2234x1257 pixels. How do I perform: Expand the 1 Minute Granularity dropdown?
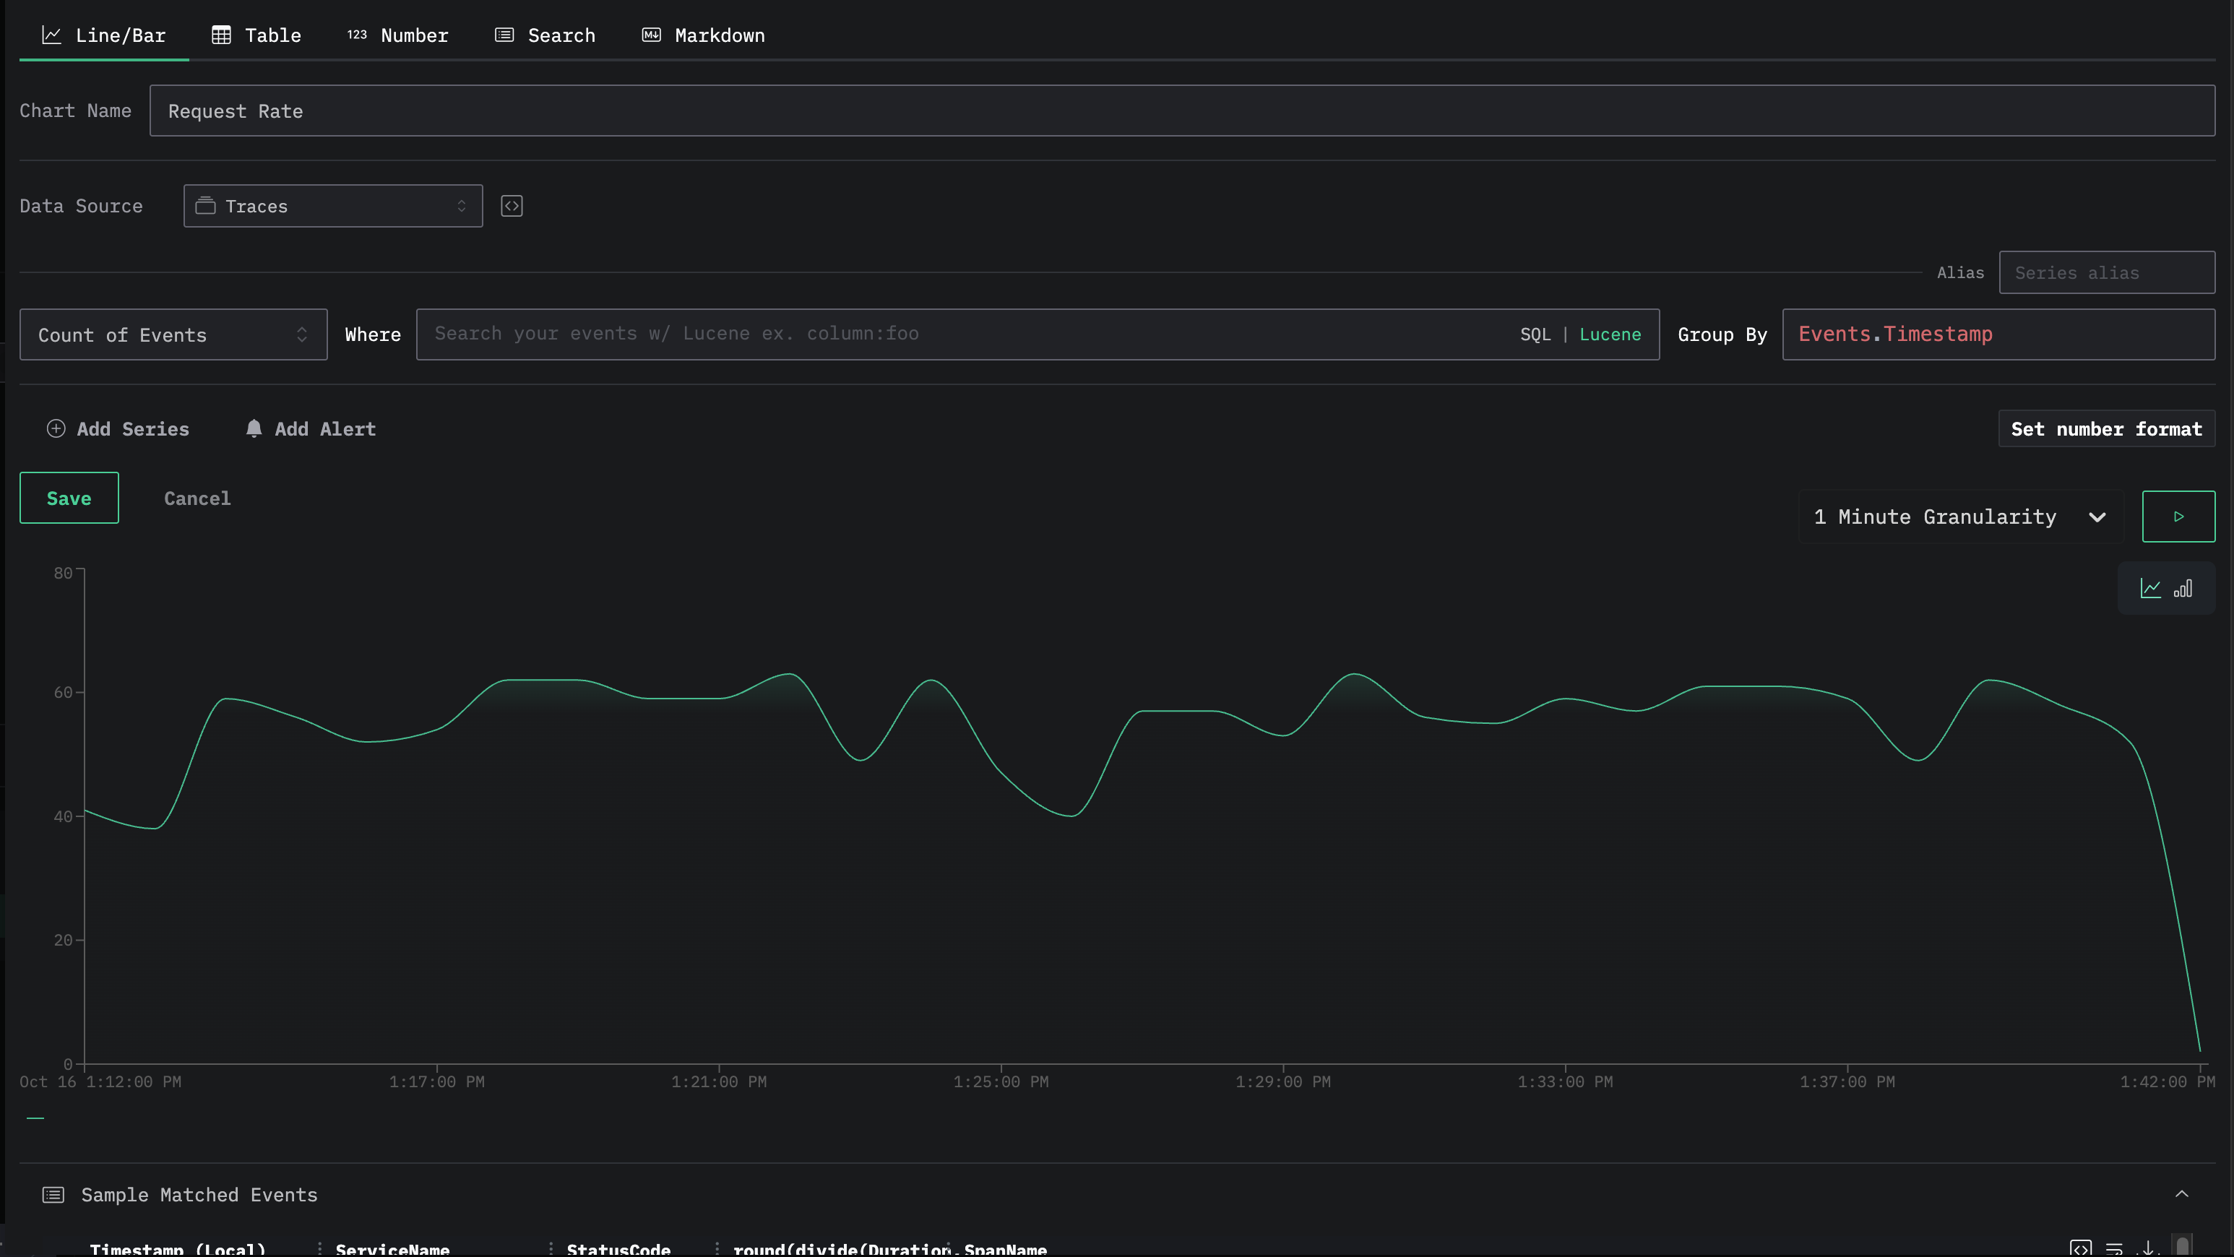1959,517
